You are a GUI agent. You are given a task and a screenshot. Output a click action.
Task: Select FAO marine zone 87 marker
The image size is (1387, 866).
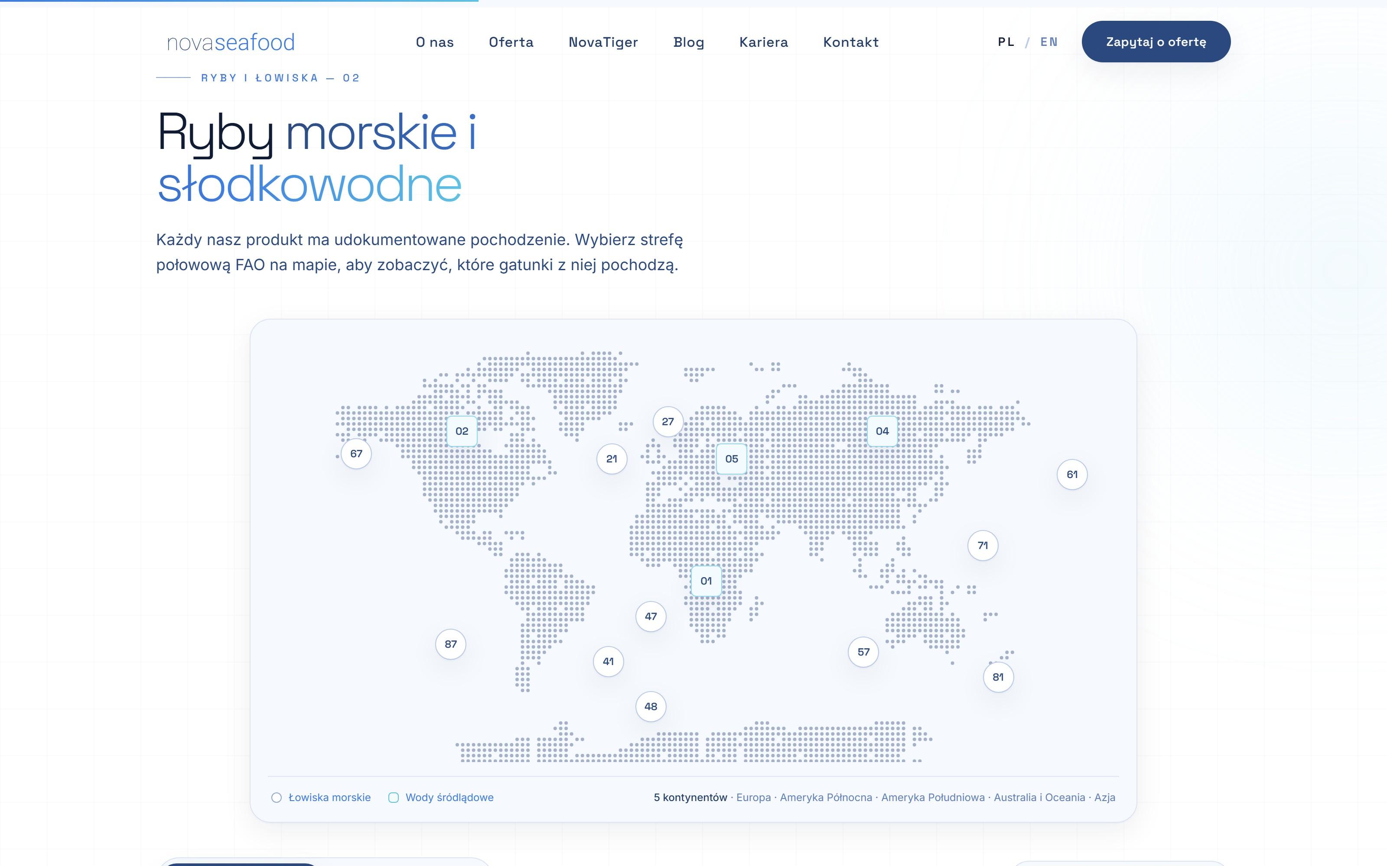(x=450, y=644)
